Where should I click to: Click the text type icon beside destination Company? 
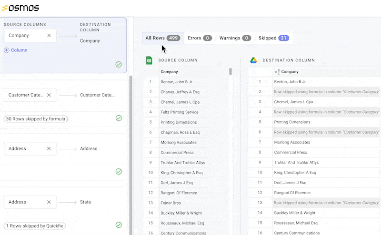point(277,72)
